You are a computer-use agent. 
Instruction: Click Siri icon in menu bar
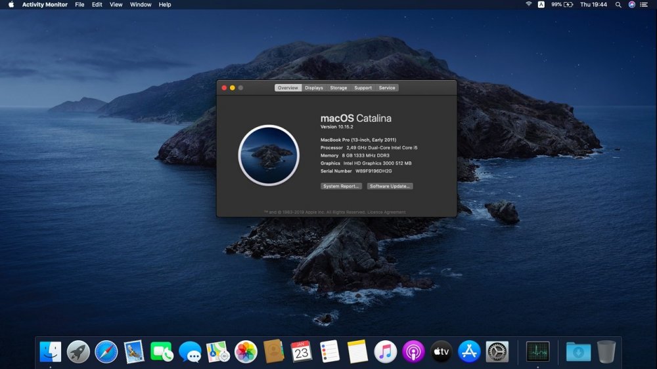click(x=632, y=5)
